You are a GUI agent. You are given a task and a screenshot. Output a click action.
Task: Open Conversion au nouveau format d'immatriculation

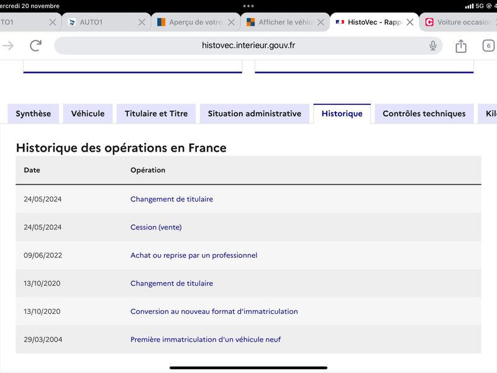214,311
